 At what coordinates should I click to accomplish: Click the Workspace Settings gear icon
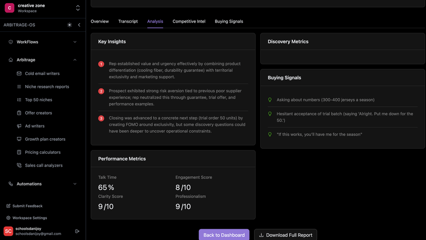click(8, 218)
